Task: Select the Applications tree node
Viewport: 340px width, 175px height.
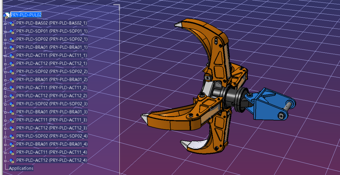Action: tap(21, 168)
